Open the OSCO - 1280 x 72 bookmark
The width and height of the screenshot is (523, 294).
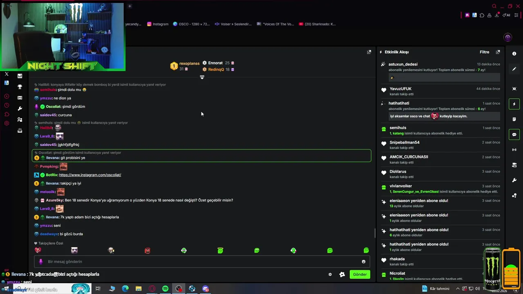pos(191,24)
